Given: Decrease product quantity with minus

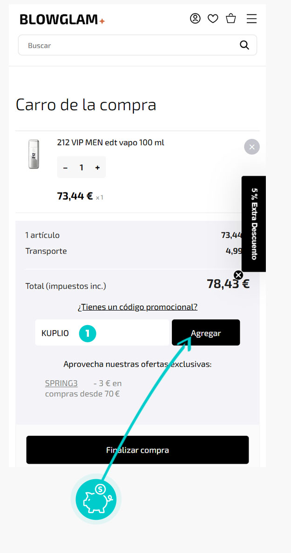Looking at the screenshot, I should pyautogui.click(x=65, y=168).
